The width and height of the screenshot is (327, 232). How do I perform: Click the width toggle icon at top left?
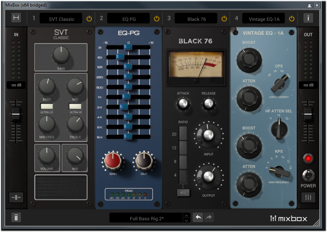click(16, 18)
